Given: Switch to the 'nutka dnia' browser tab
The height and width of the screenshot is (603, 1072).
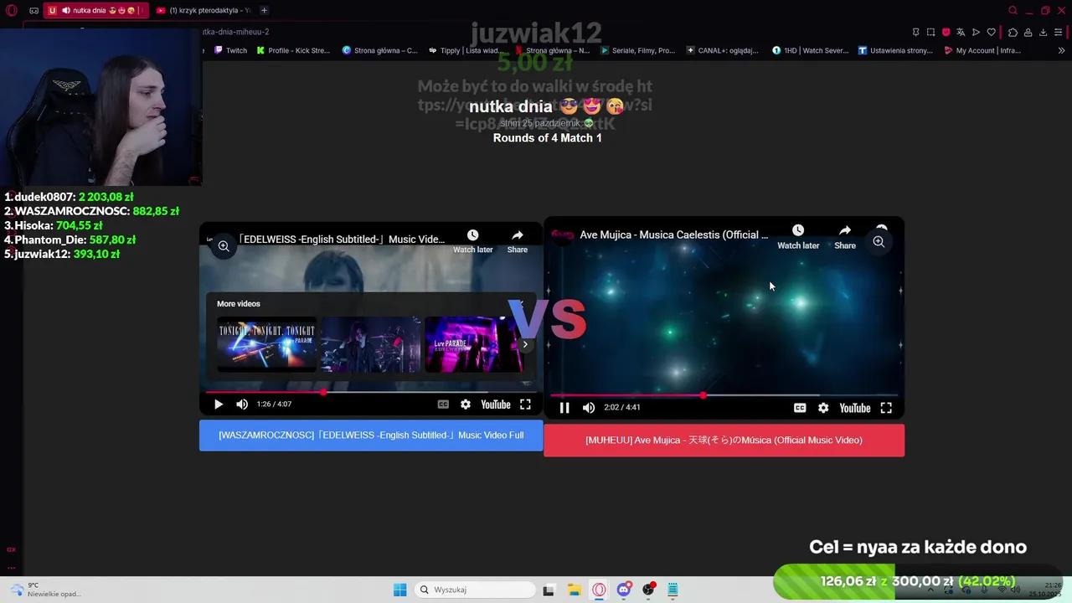Looking at the screenshot, I should [x=95, y=11].
